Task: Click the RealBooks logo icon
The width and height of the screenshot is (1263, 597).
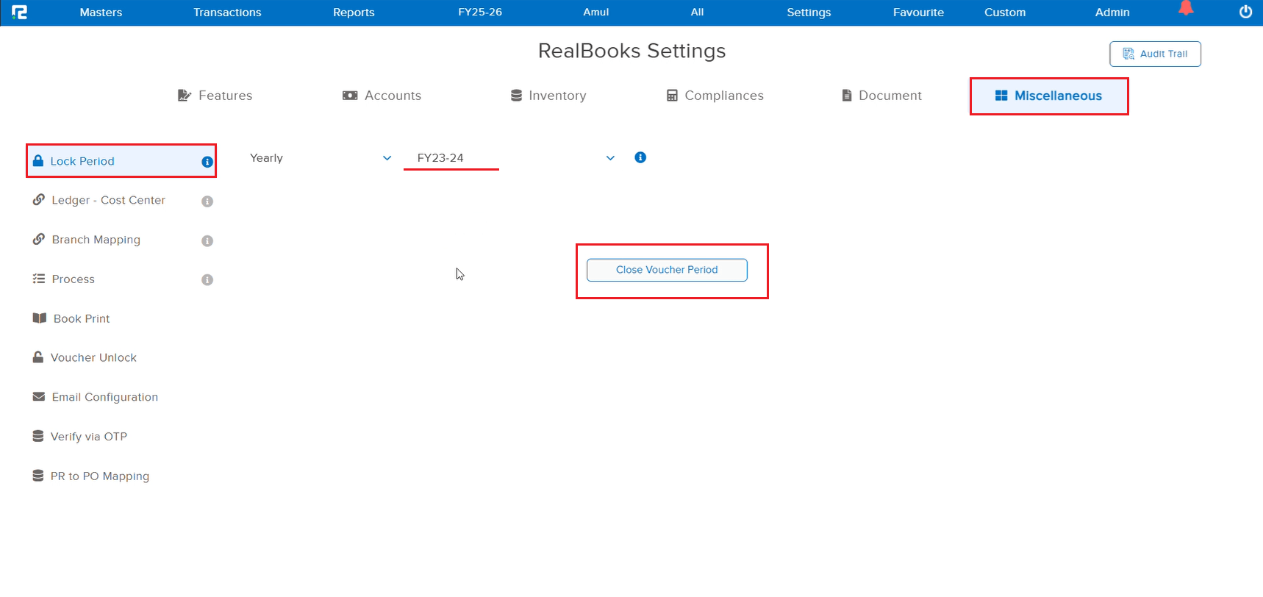Action: 20,12
